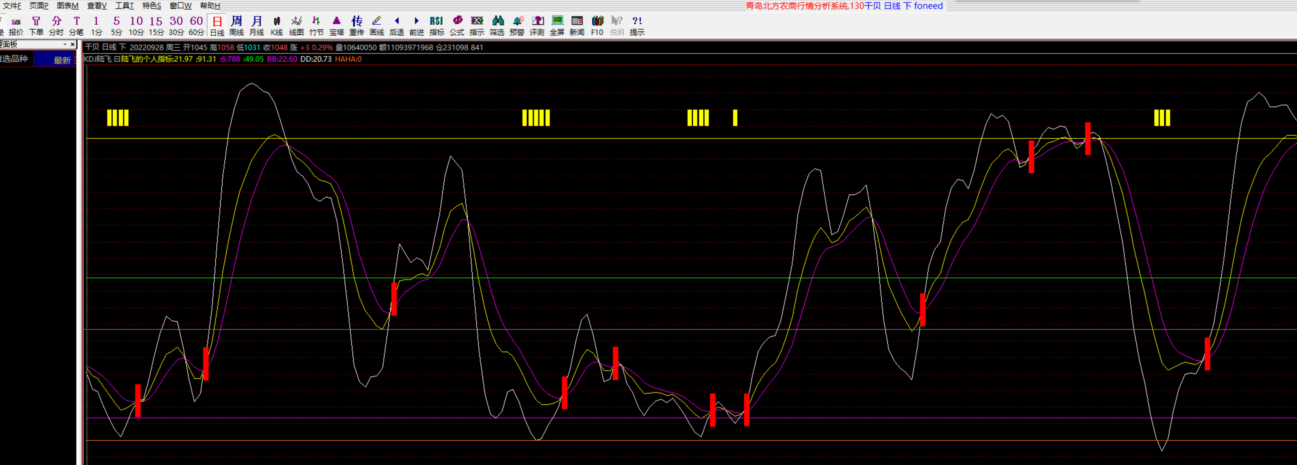Click the 提示 tips icon
Image resolution: width=1297 pixels, height=465 pixels.
point(637,26)
